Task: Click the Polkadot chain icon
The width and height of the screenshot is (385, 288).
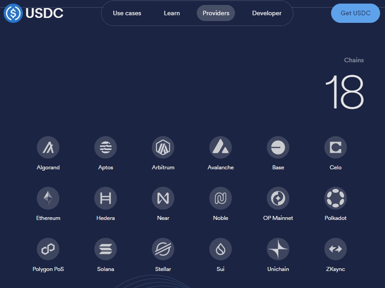Action: [x=336, y=198]
